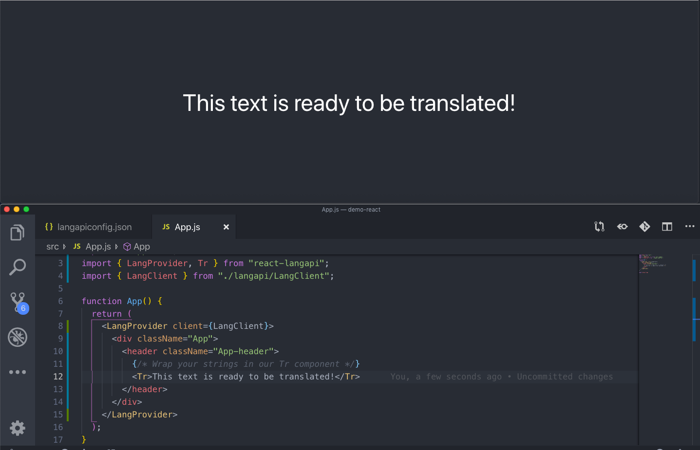Click the 'function App()' declaration text
This screenshot has width=700, height=450.
pyautogui.click(x=117, y=301)
